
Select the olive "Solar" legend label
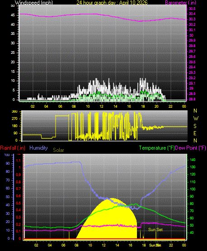pos(58,150)
